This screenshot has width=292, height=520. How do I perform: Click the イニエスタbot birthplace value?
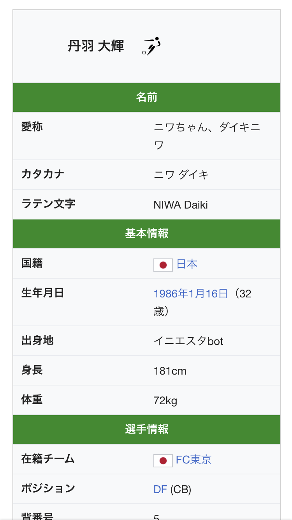point(188,341)
